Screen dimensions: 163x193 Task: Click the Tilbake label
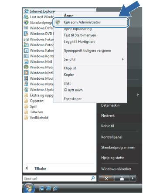pos(40,169)
